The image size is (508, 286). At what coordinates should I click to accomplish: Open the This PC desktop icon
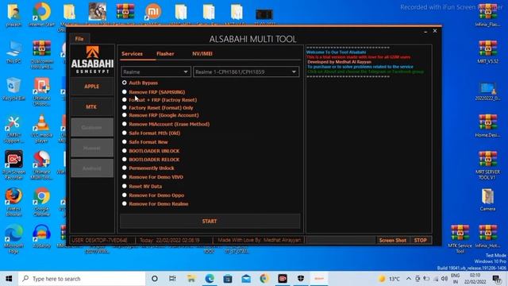pos(13,52)
